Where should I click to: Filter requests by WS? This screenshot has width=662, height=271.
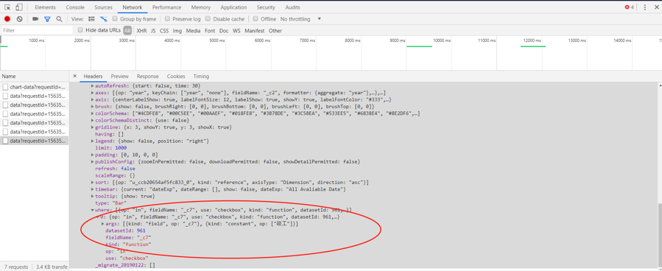236,31
